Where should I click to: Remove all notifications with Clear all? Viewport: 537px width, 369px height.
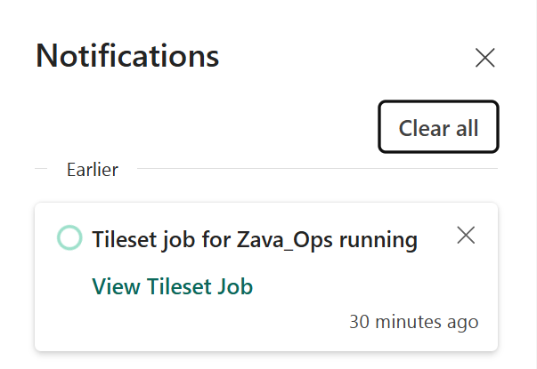[438, 127]
